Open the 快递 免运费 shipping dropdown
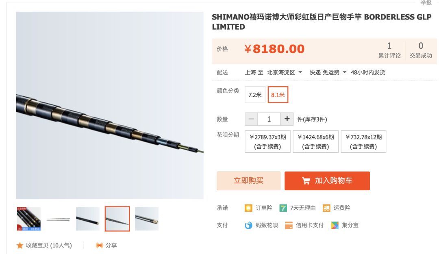 328,72
